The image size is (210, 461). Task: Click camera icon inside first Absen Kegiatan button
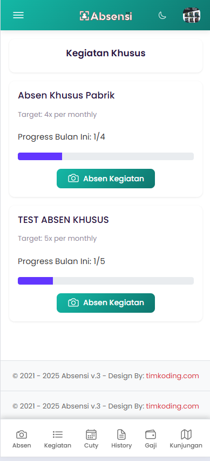73,179
